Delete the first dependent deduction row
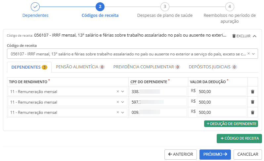264x161 pixels. [x=252, y=92]
